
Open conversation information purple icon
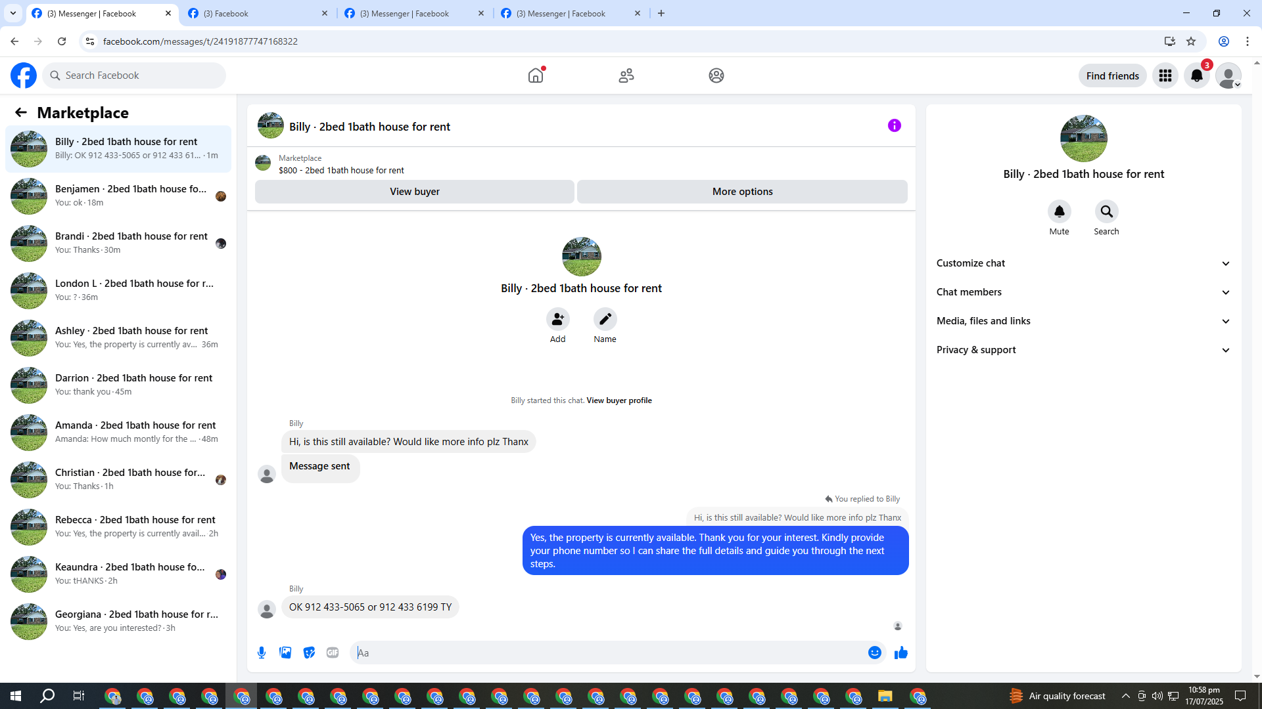895,125
